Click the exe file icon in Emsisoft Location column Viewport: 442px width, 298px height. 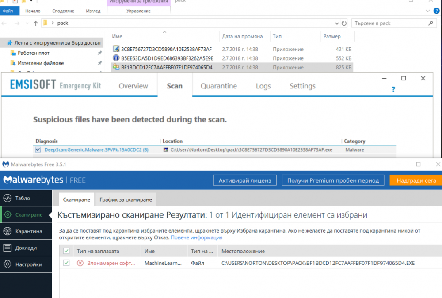tap(166, 150)
